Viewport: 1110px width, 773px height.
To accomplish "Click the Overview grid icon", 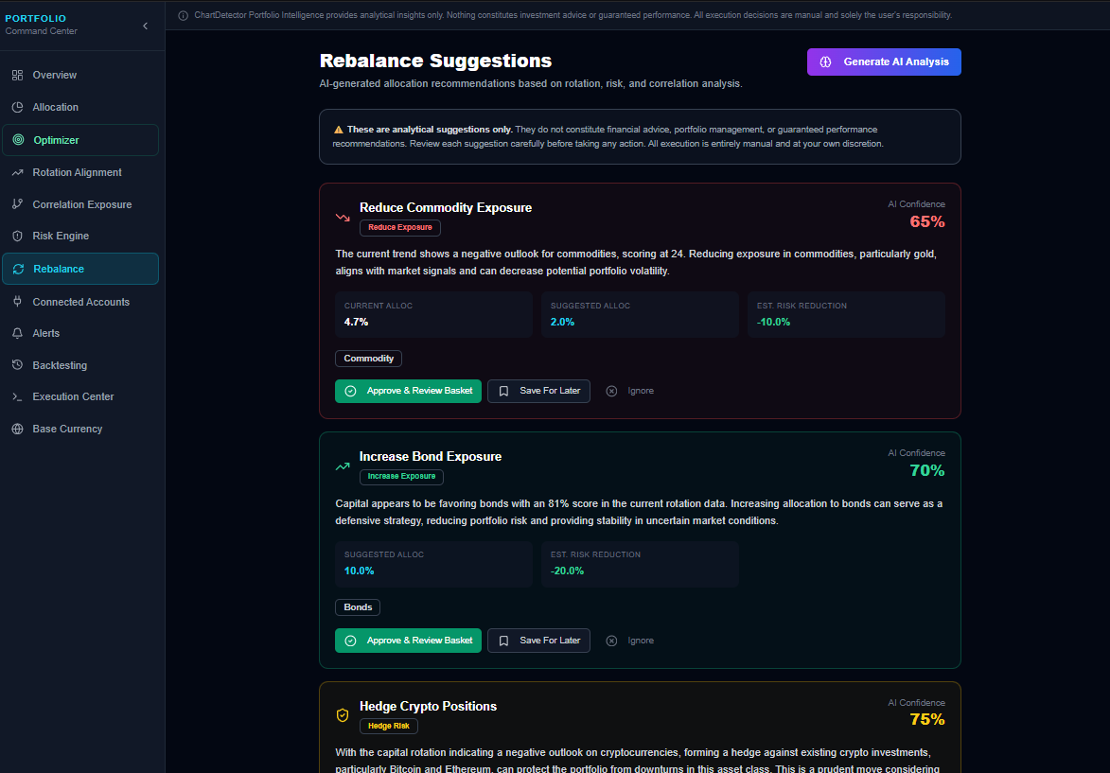I will point(18,75).
